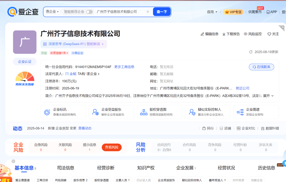Open the QR code icon on the company card

coord(281,28)
